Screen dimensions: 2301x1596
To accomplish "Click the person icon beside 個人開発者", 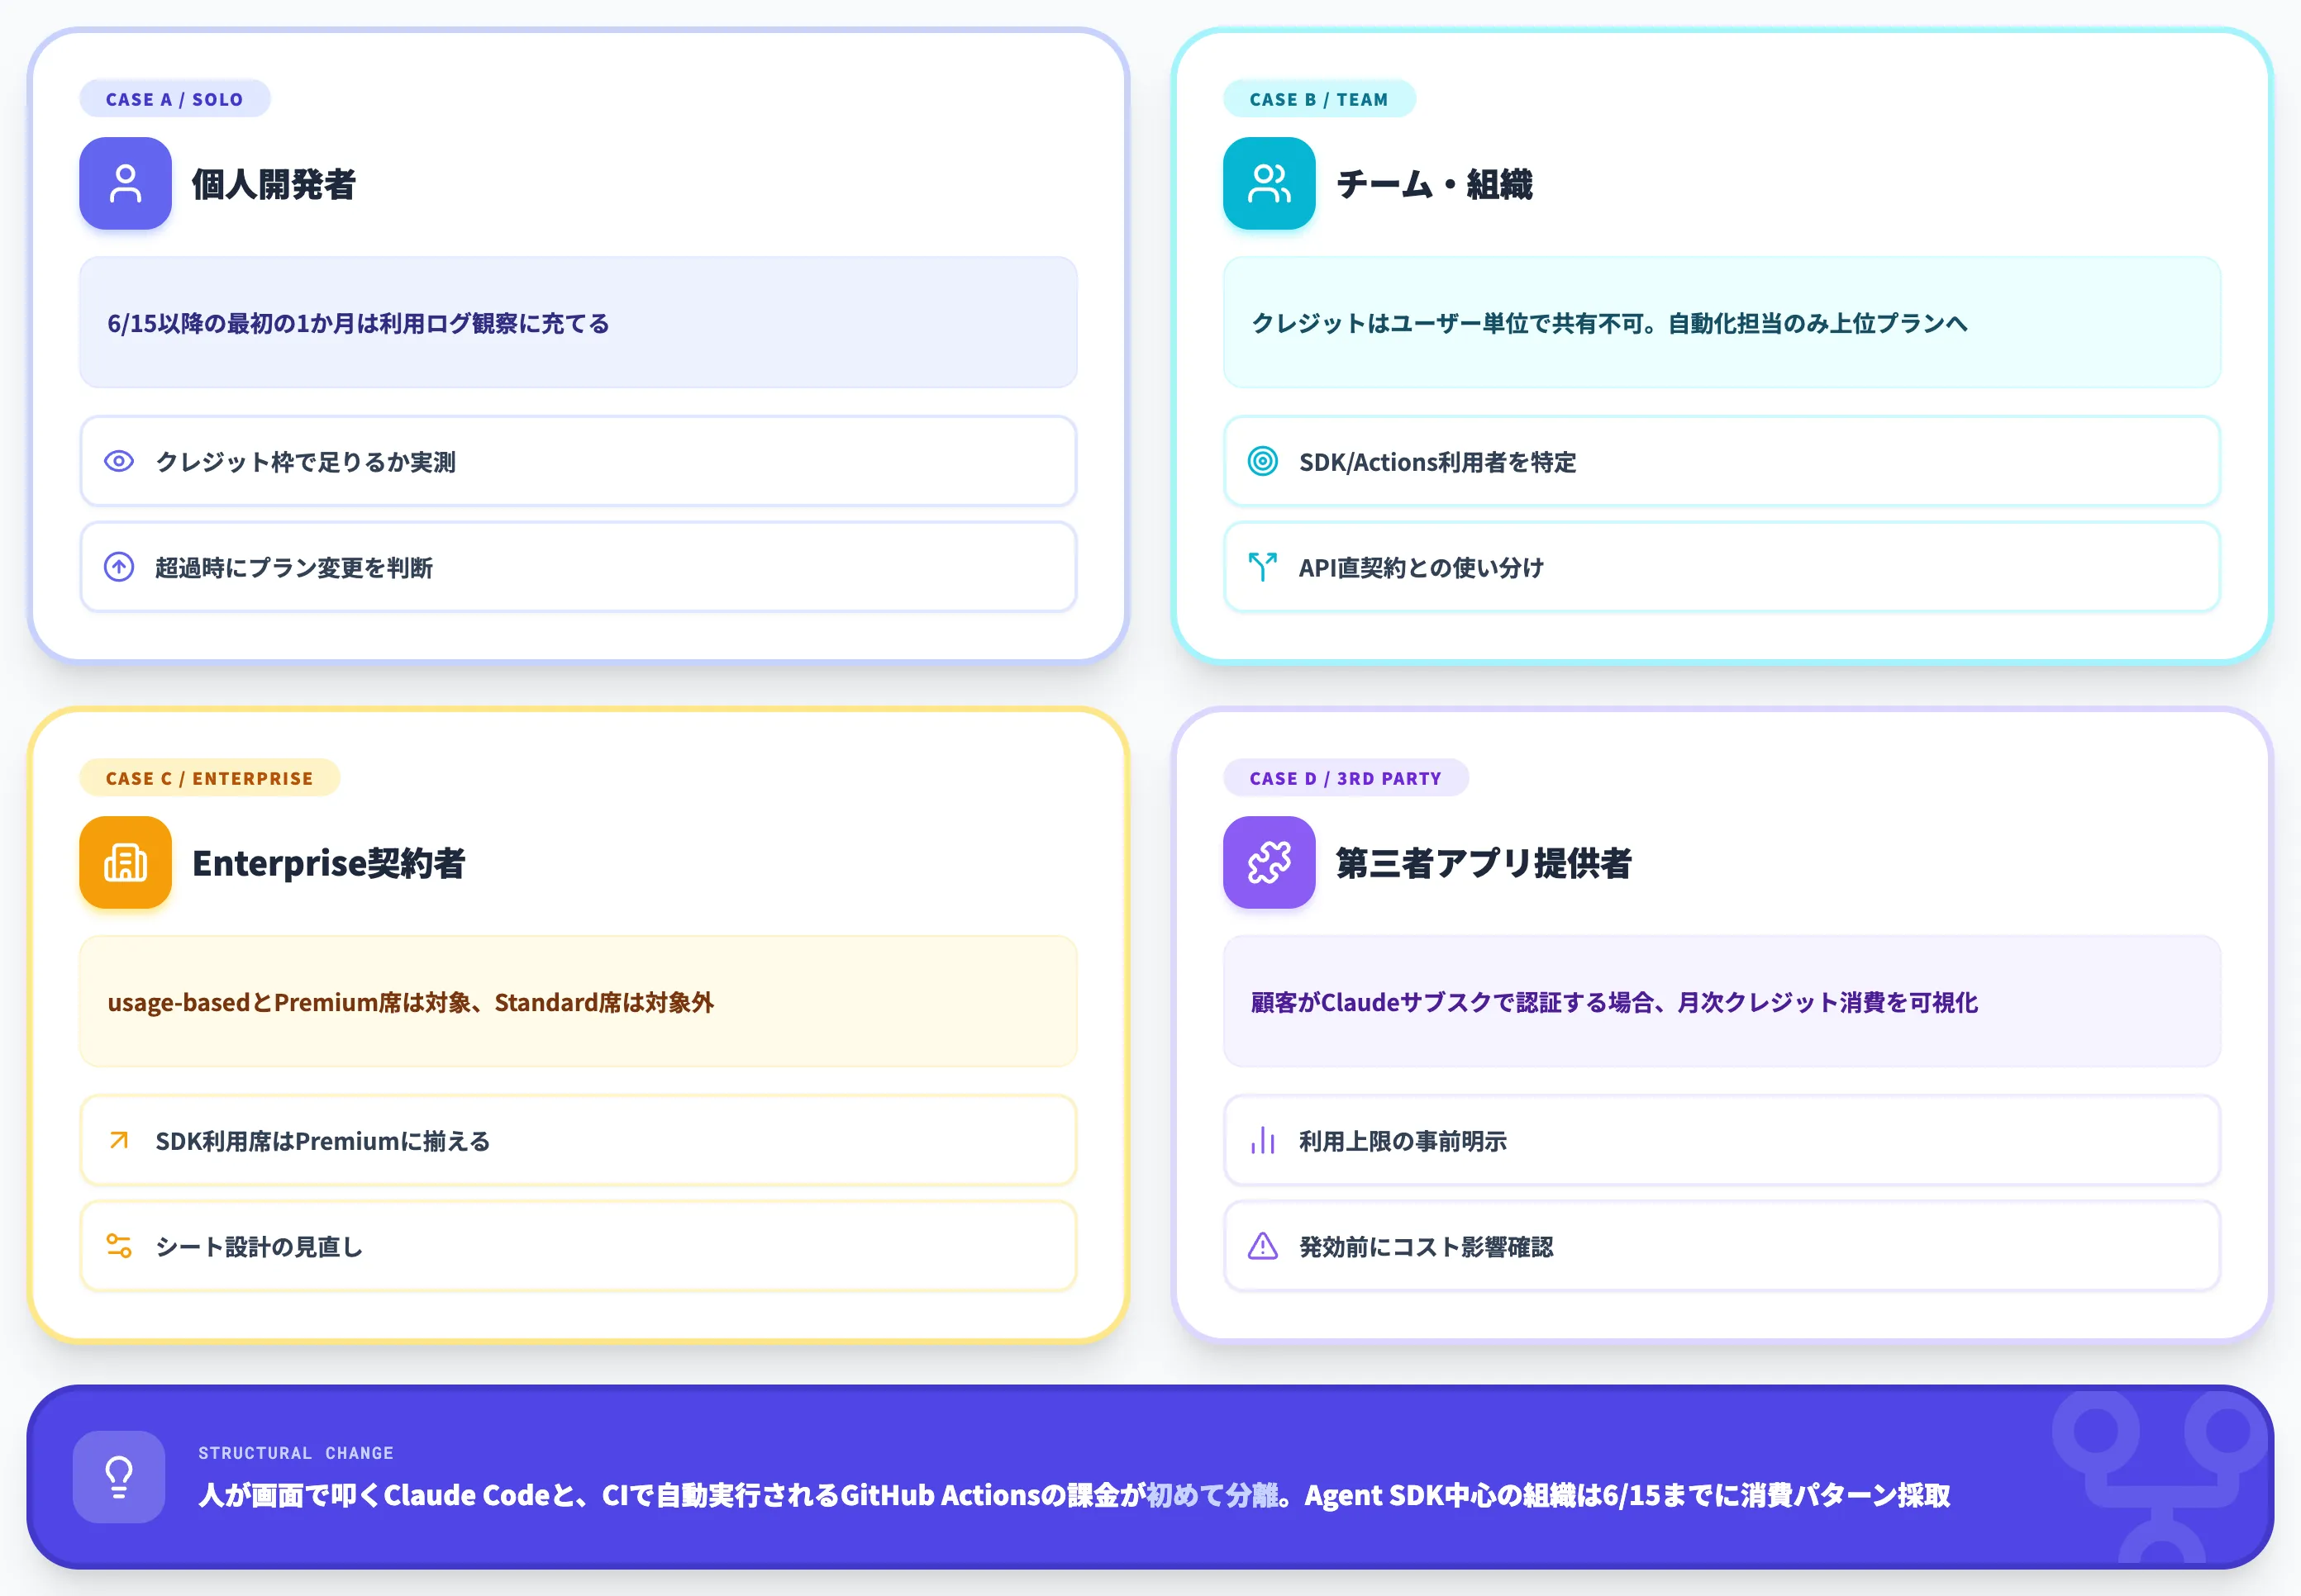I will point(125,183).
